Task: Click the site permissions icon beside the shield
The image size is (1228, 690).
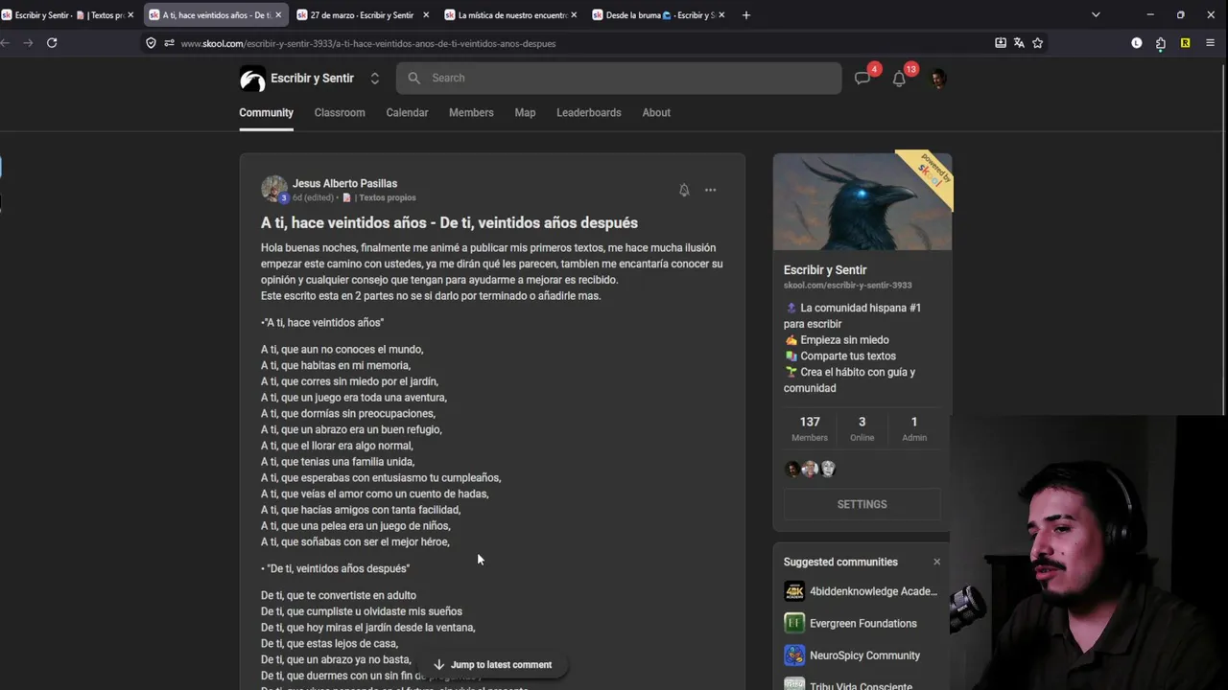Action: pos(169,43)
